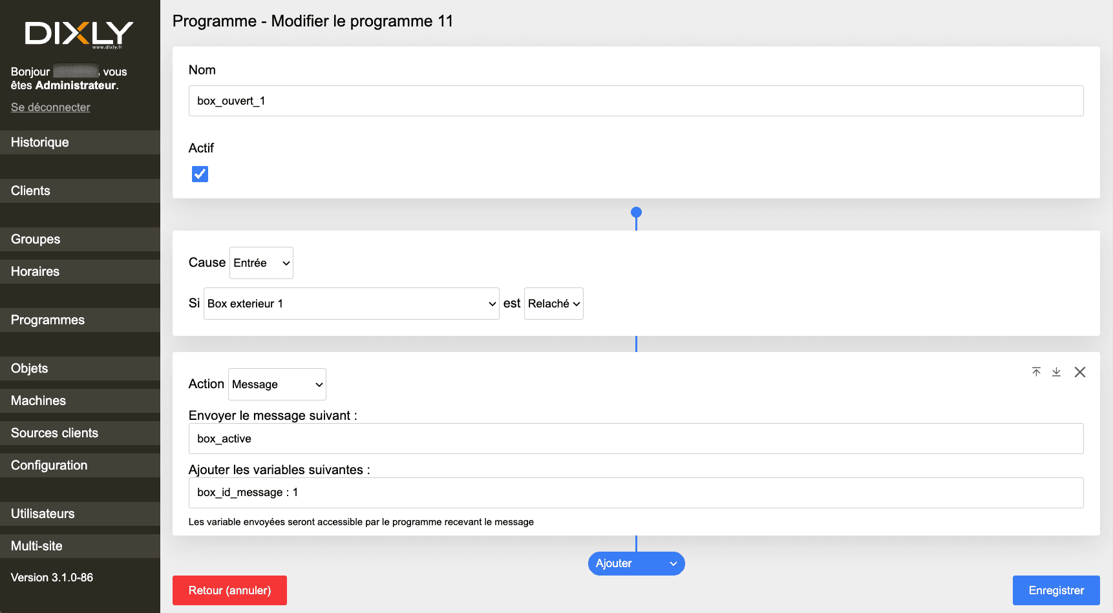Edit the box_active message field
Viewport: 1113px width, 613px height.
tap(635, 439)
